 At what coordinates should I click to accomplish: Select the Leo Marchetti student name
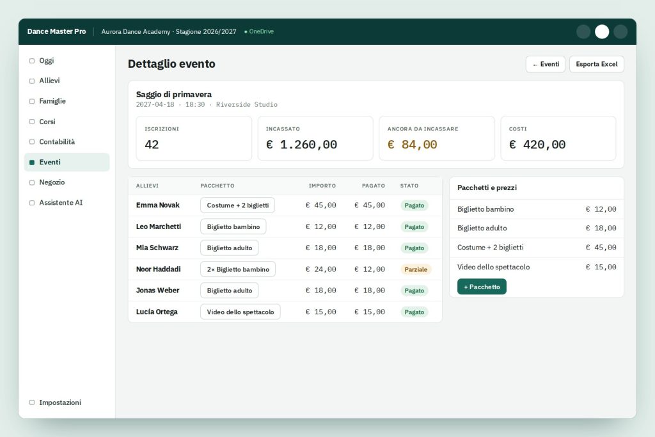tap(159, 226)
